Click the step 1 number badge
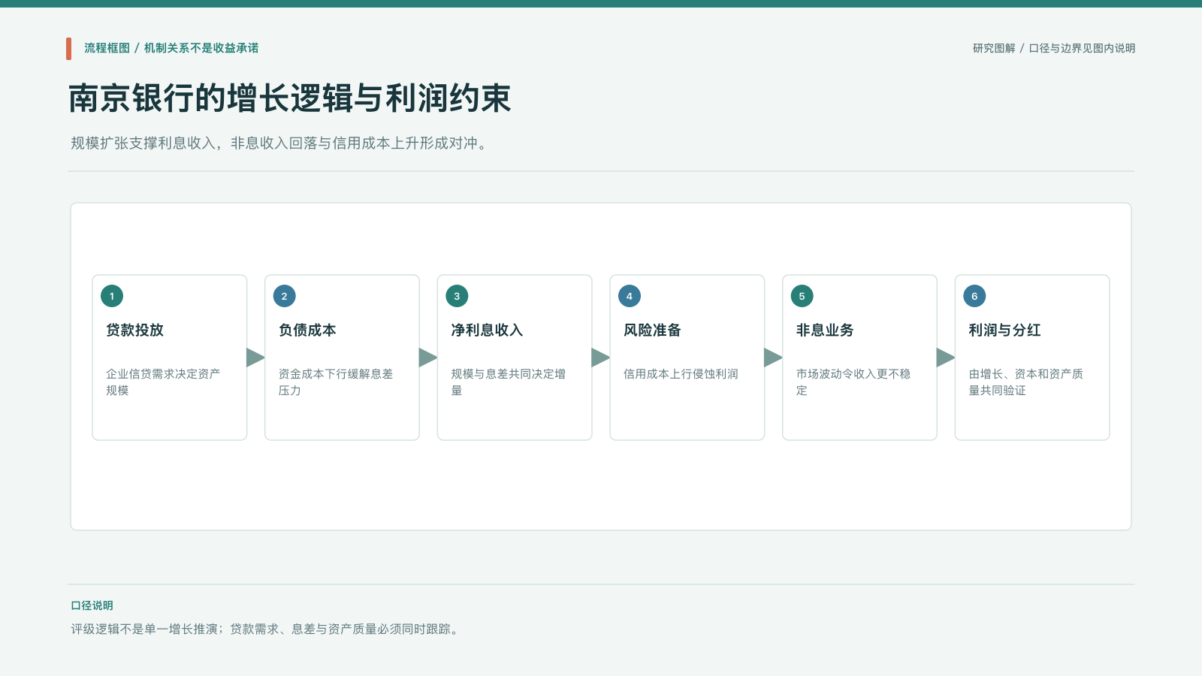The image size is (1202, 676). [x=112, y=296]
